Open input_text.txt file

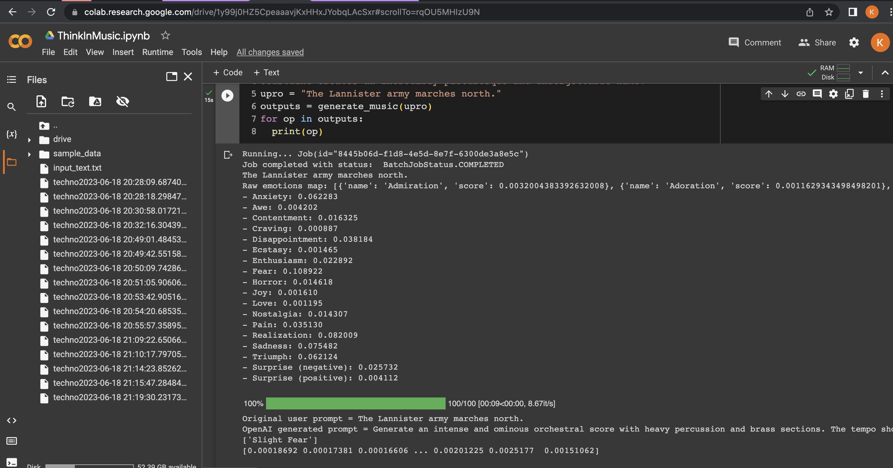pos(77,168)
